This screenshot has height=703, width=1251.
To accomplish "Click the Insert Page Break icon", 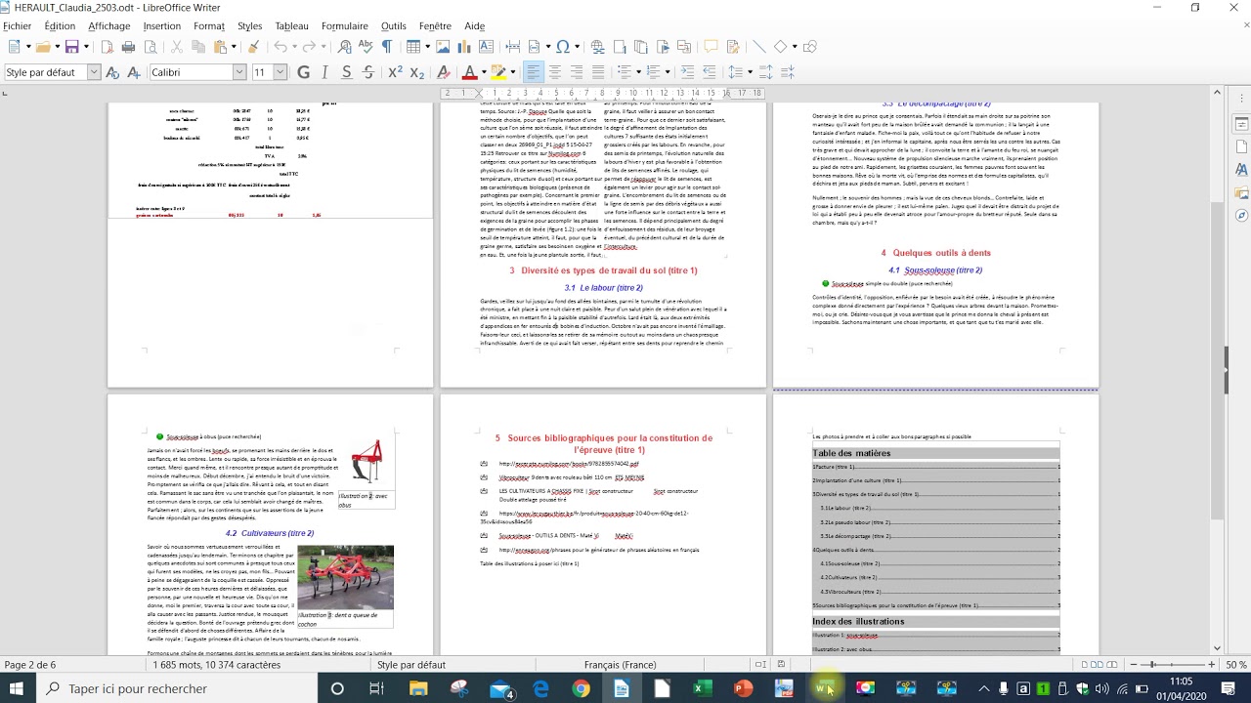I will pos(512,47).
